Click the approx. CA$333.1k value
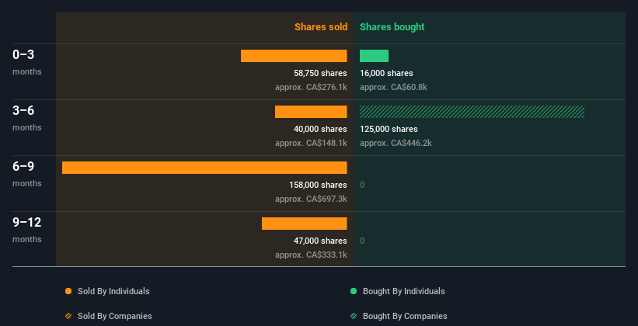 point(311,255)
